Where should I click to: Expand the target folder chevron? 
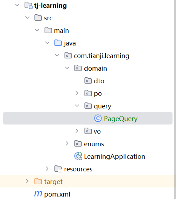pyautogui.click(x=27, y=181)
